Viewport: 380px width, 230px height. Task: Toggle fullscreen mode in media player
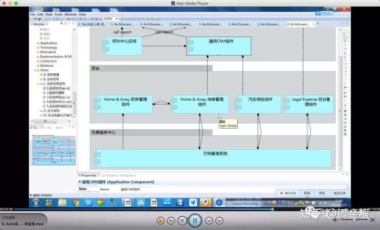373,220
